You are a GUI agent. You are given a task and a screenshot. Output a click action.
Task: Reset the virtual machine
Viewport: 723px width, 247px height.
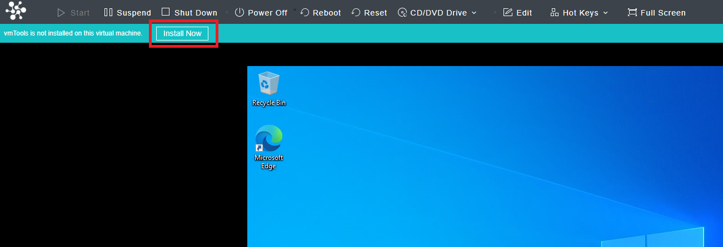(x=369, y=12)
